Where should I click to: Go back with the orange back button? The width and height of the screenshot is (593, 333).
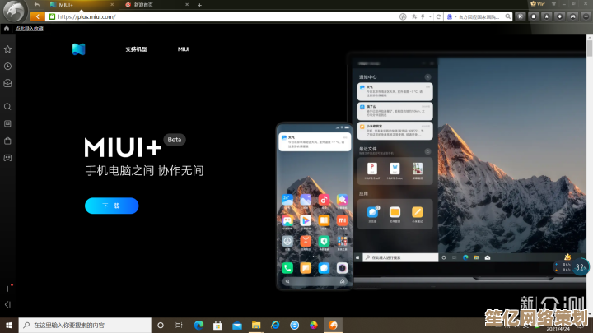coord(37,16)
